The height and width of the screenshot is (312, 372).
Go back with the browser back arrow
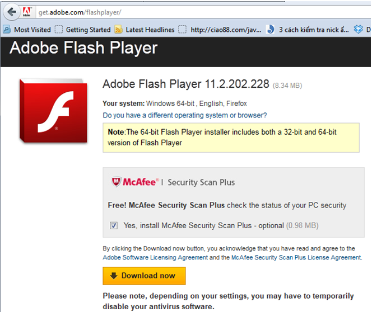point(11,12)
